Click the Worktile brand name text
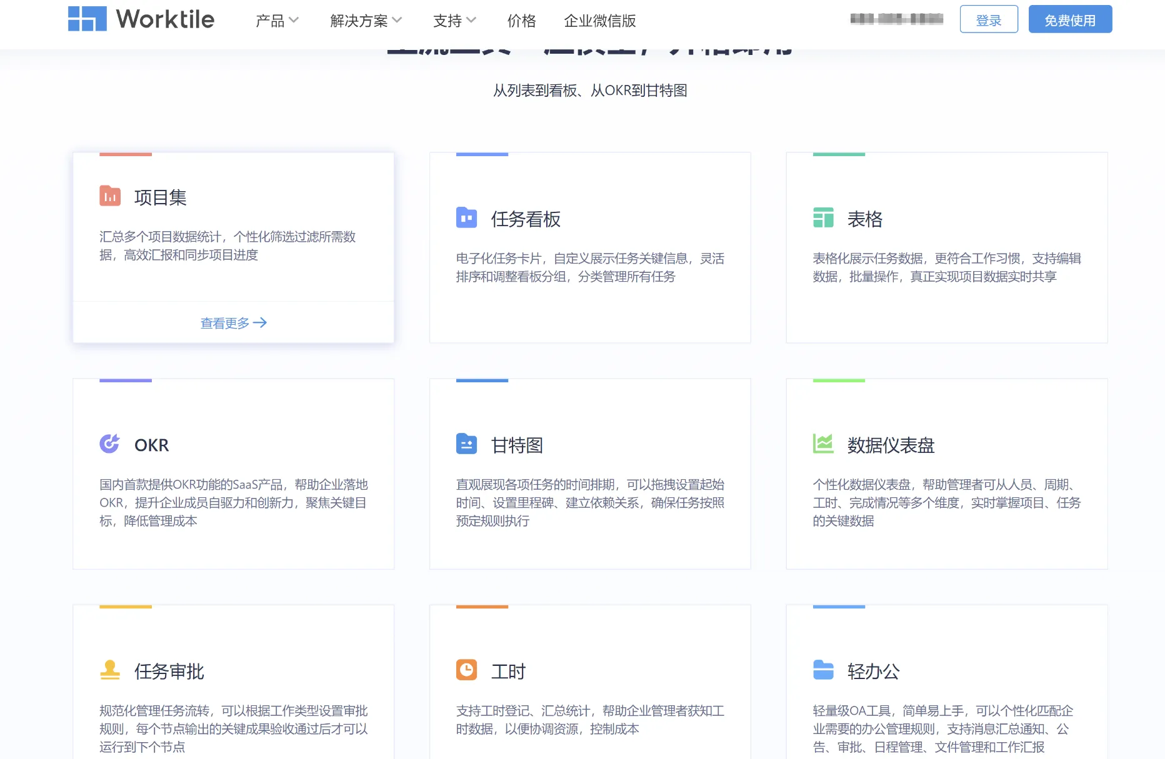Viewport: 1165px width, 759px height. click(x=166, y=19)
